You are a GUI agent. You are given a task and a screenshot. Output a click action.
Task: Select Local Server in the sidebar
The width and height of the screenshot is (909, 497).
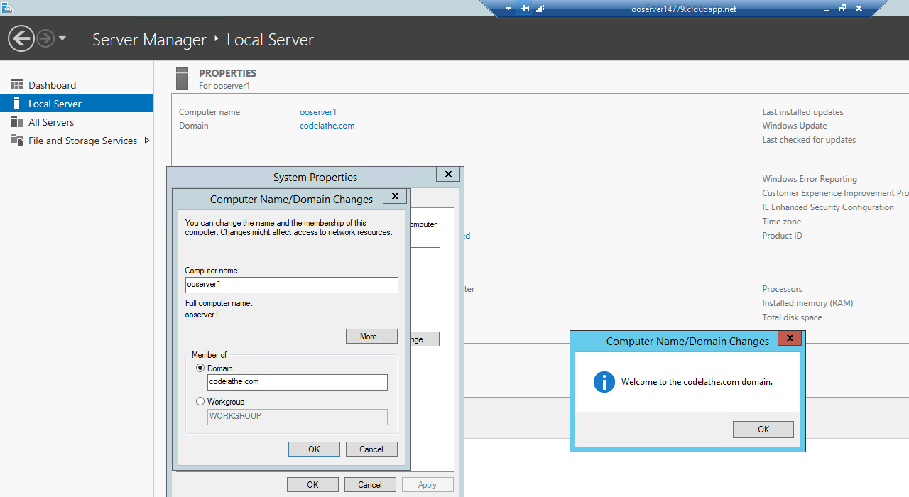point(55,104)
